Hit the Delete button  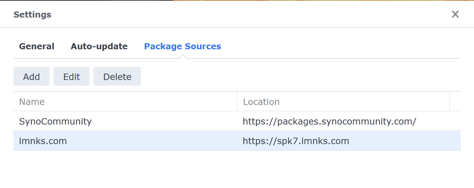[117, 77]
